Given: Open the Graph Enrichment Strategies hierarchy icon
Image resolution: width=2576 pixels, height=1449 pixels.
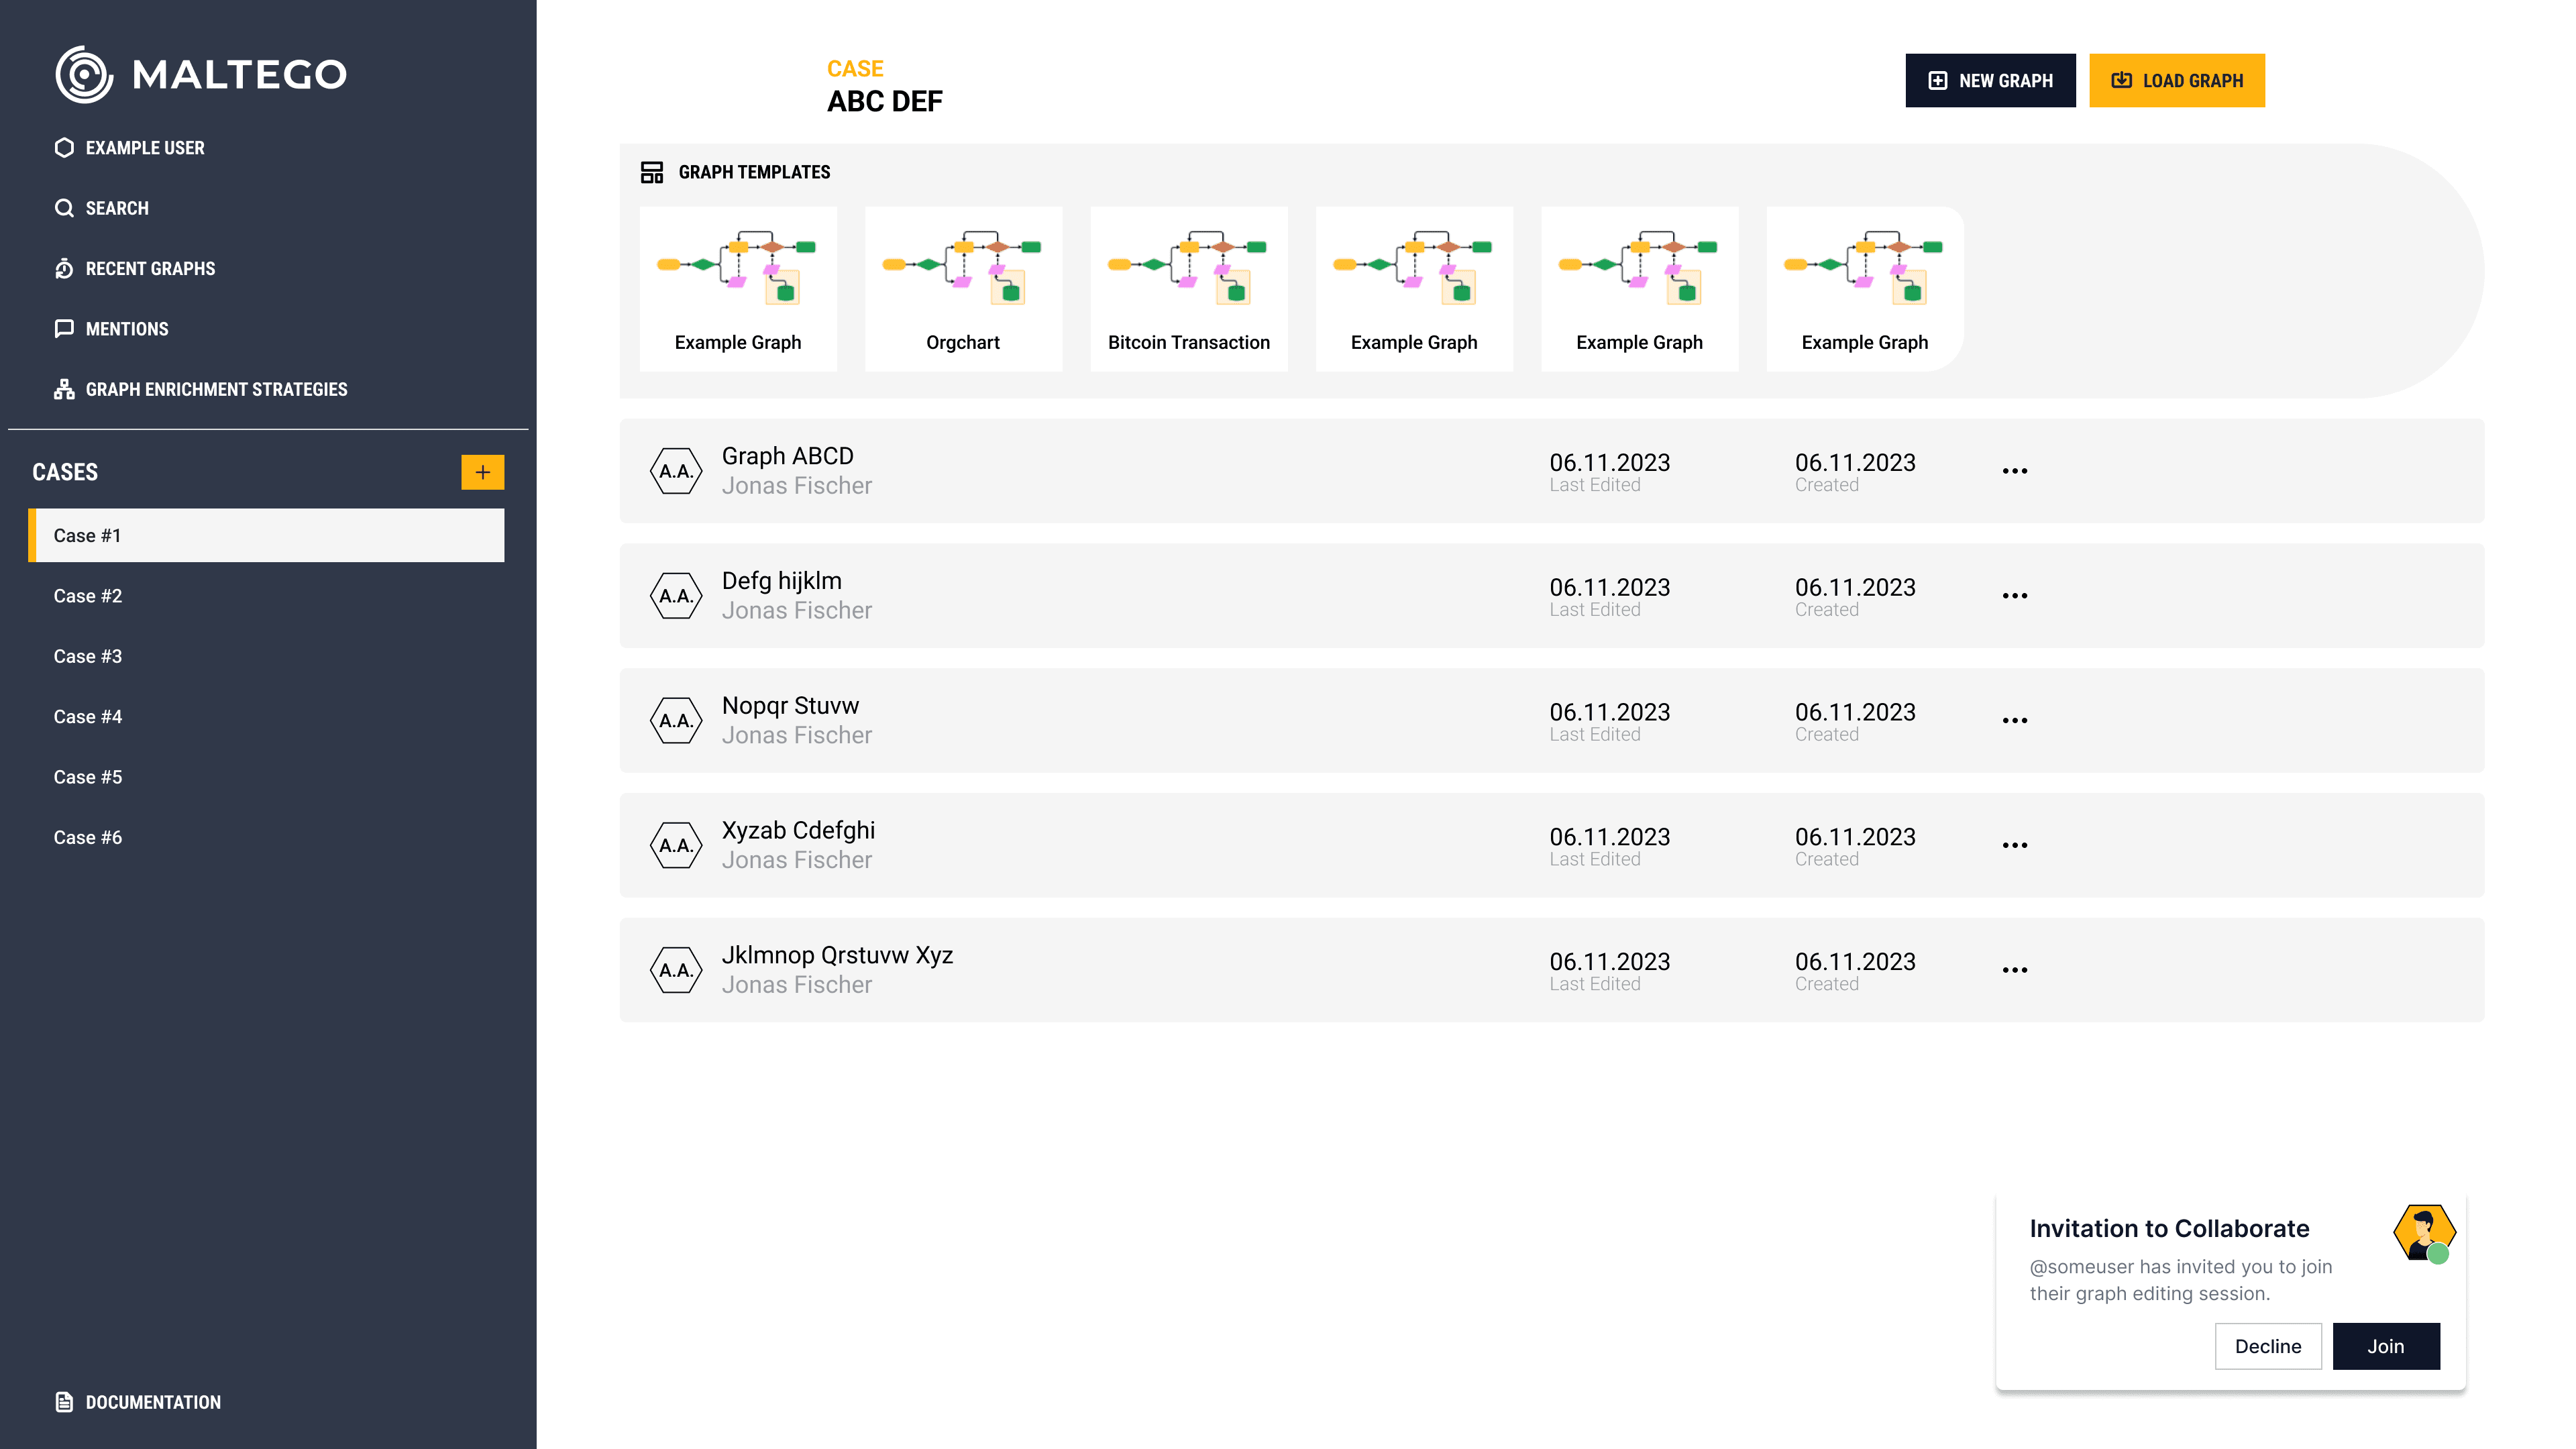Looking at the screenshot, I should (64, 389).
